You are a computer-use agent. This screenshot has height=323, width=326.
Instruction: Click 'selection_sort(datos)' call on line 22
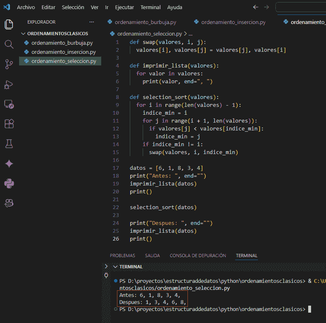(x=163, y=207)
